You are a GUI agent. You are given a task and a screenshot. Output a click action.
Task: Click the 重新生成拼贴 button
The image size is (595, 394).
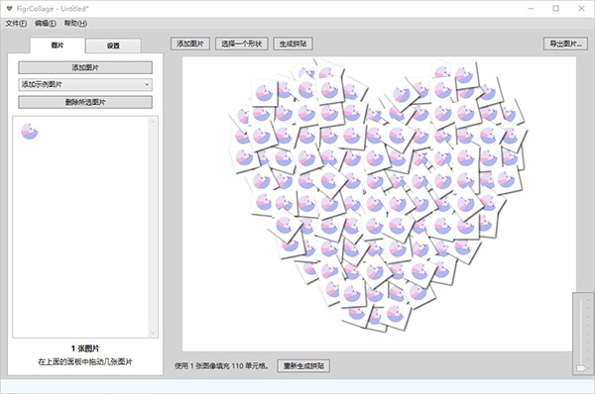tap(303, 366)
